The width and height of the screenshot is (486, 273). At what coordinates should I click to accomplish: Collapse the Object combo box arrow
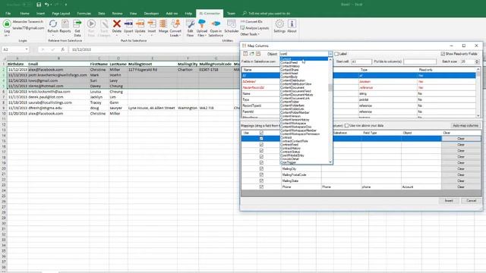click(330, 54)
